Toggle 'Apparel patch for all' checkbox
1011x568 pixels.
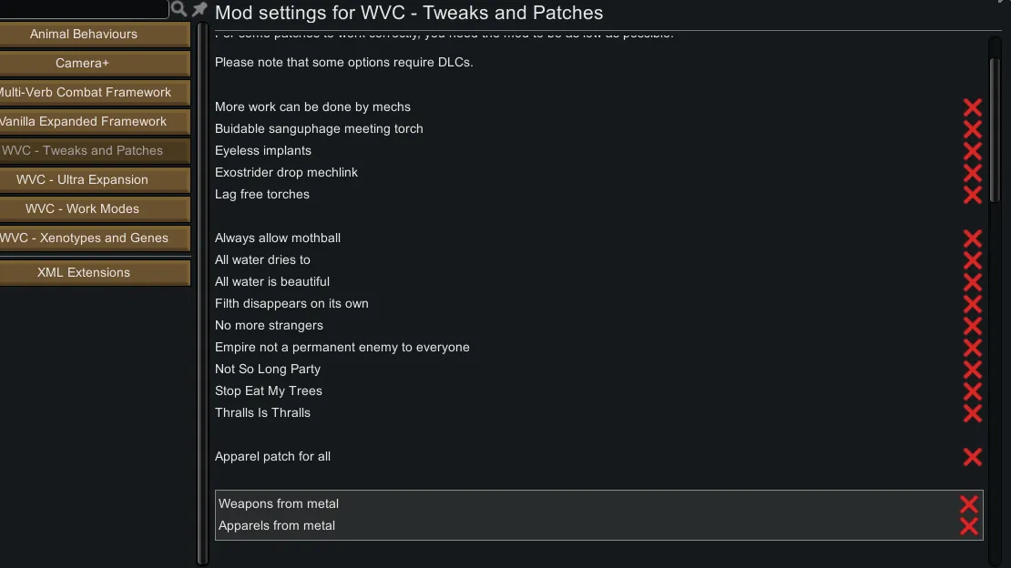click(x=972, y=457)
